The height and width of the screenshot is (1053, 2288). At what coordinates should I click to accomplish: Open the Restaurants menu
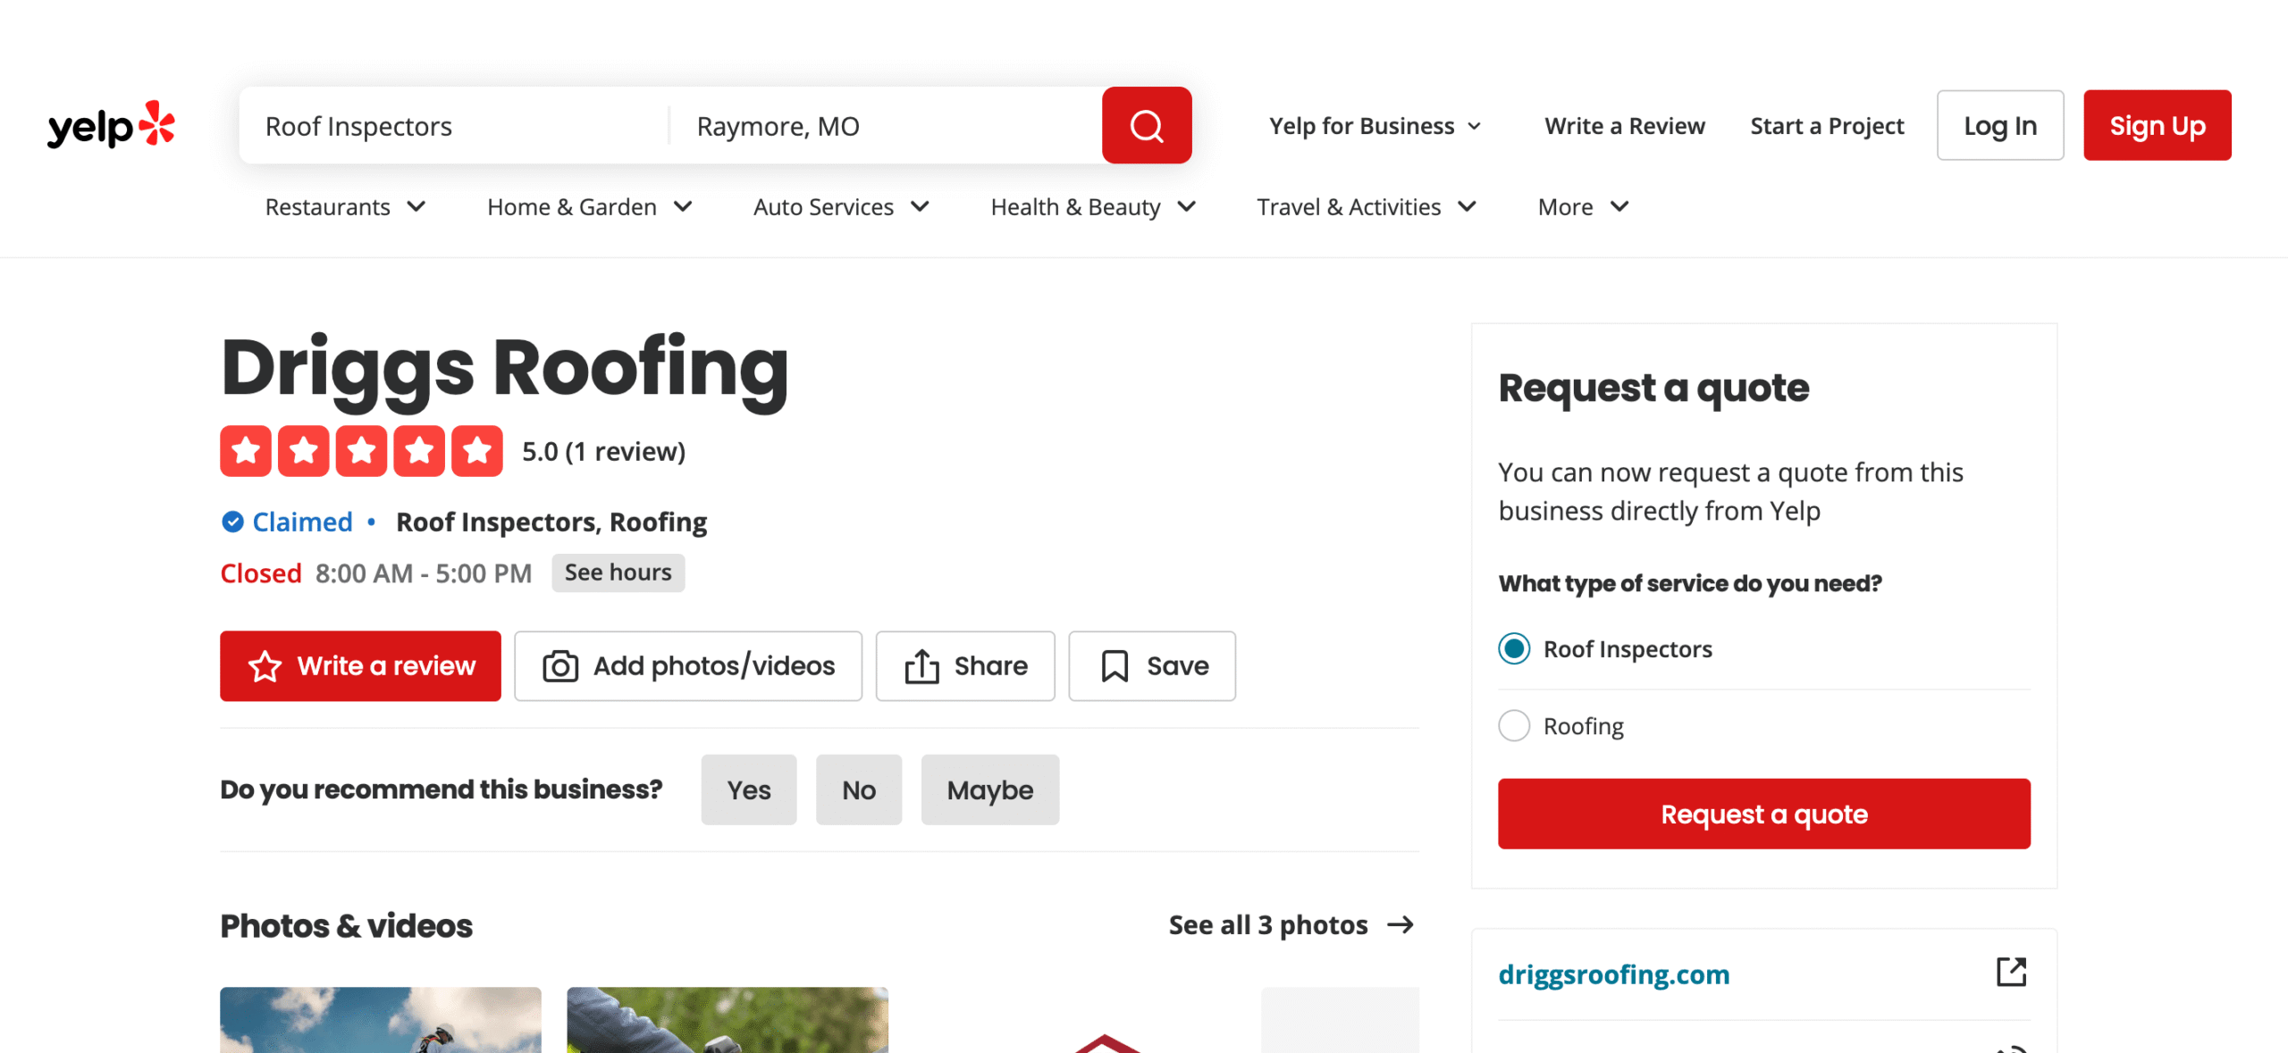point(345,207)
